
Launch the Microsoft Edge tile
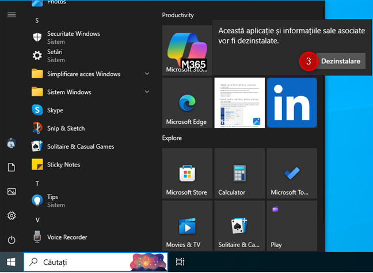187,103
